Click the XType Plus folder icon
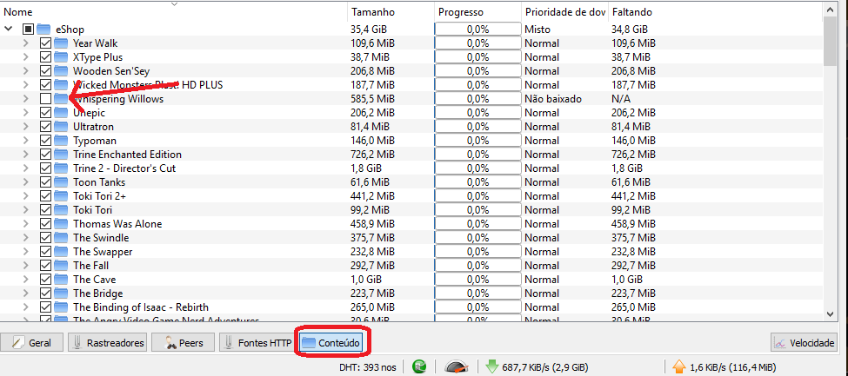Viewport: 848px width, 376px height. coord(61,57)
